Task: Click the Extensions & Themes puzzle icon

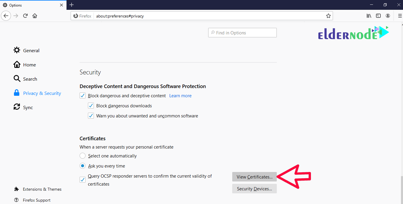Action: click(x=16, y=189)
